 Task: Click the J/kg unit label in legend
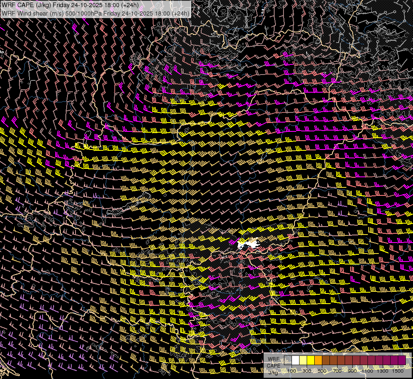[273, 372]
